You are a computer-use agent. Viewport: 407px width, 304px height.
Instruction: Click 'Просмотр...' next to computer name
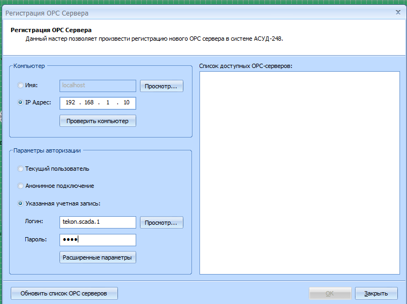(x=161, y=86)
